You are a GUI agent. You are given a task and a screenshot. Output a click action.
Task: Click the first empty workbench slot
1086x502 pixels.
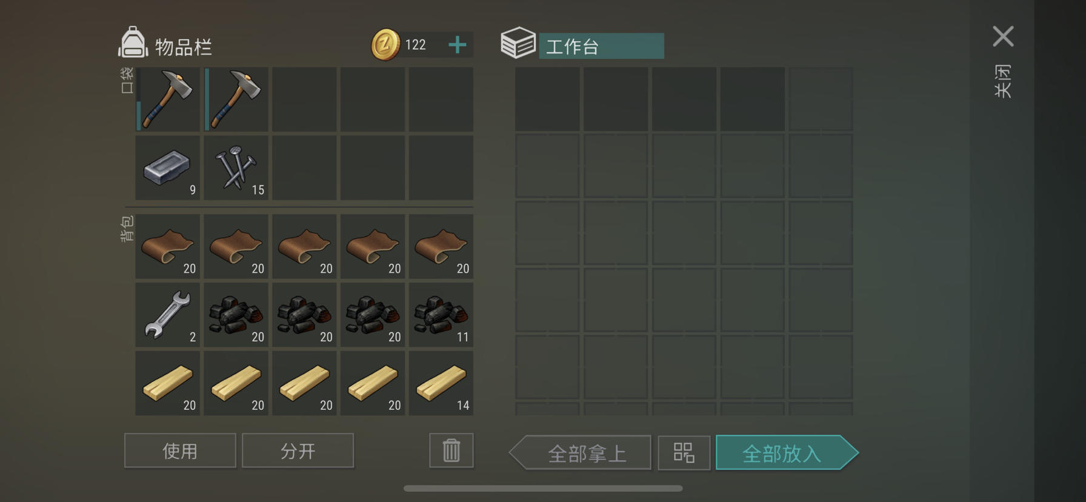pyautogui.click(x=547, y=99)
